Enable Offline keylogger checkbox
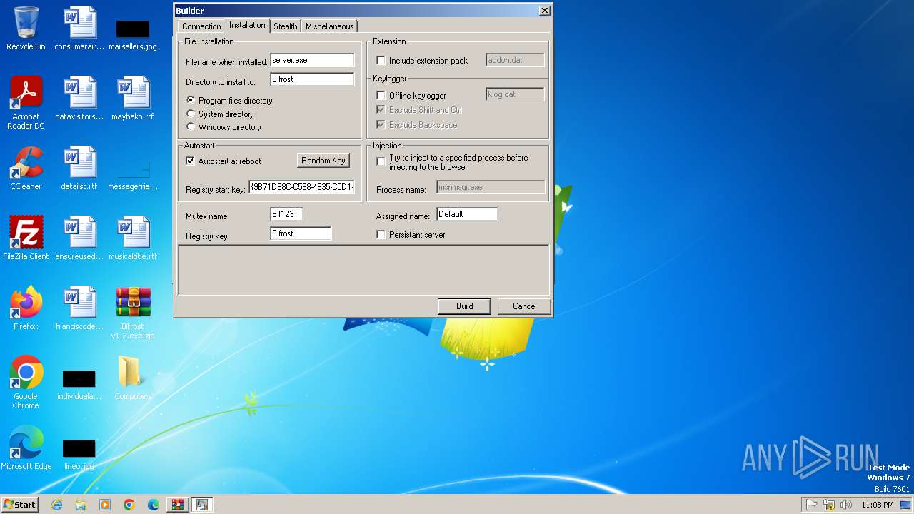 click(381, 95)
